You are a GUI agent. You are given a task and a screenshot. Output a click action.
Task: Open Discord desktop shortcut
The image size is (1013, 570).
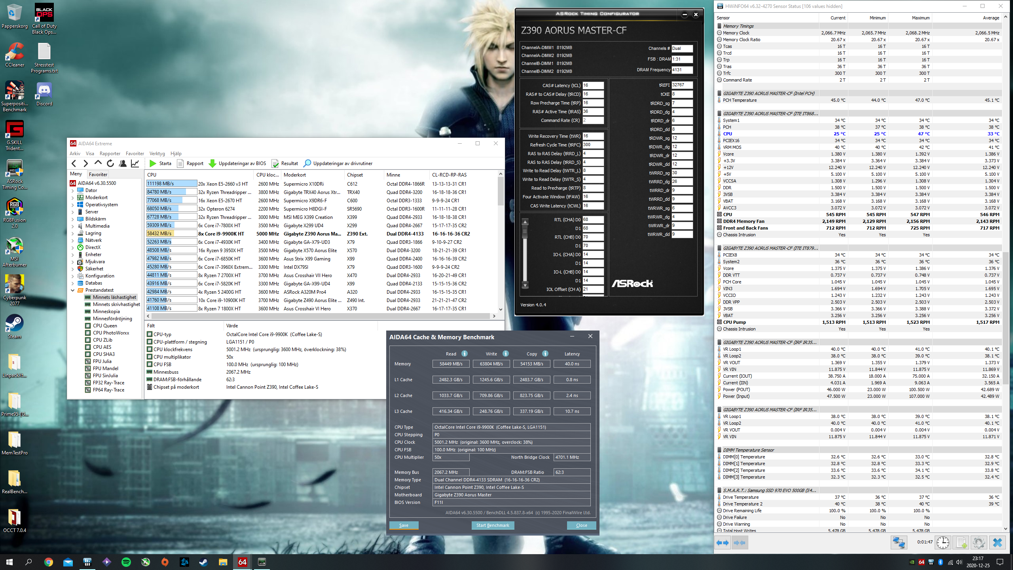click(x=44, y=94)
